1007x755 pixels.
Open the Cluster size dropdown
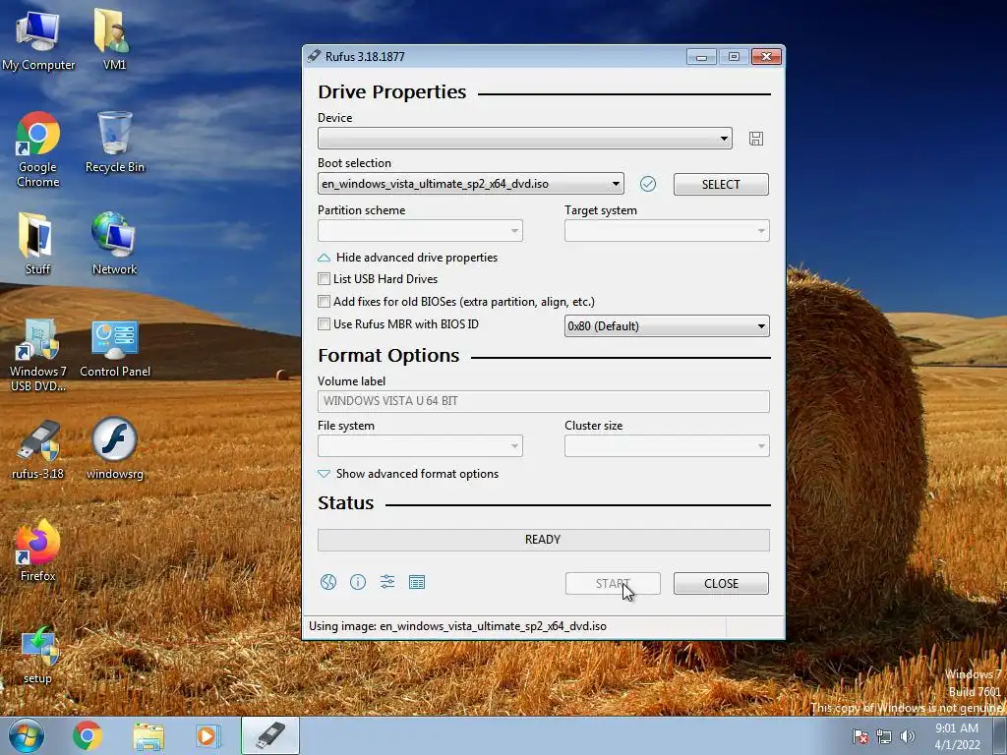tap(667, 446)
